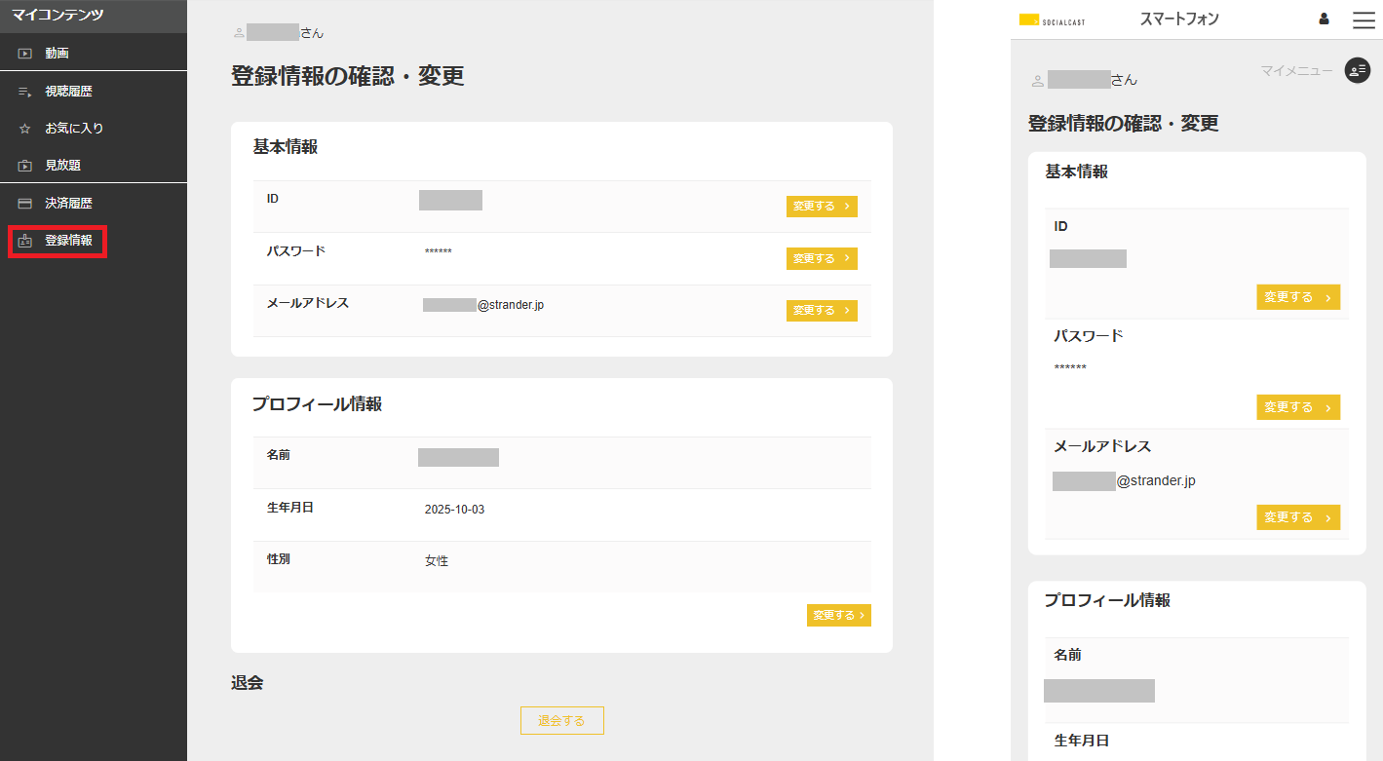Click the SOCIALCAST logo
Image resolution: width=1383 pixels, height=761 pixels.
pos(1052,19)
